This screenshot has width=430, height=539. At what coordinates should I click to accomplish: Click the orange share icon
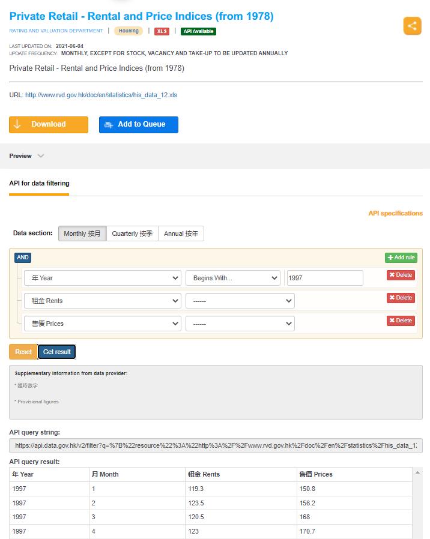[412, 26]
